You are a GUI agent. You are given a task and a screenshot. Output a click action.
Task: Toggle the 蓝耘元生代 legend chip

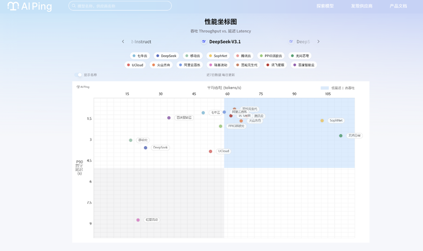[246, 65]
